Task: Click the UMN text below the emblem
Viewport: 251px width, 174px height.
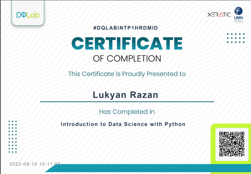Action: 238,18
